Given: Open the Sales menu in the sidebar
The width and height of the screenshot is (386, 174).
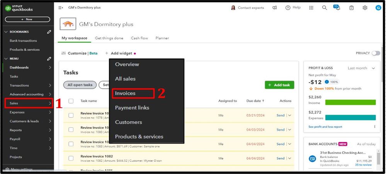Looking at the screenshot, I should tap(29, 103).
